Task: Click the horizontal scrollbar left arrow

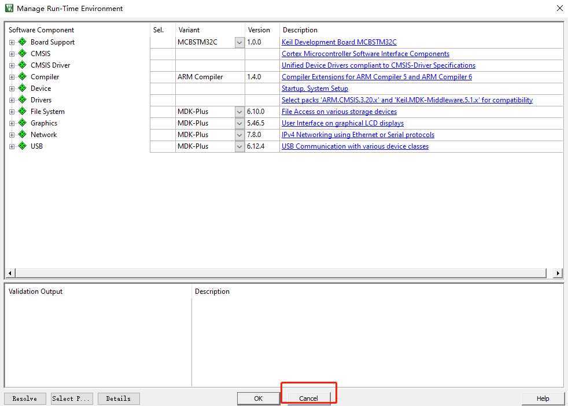Action: point(10,273)
